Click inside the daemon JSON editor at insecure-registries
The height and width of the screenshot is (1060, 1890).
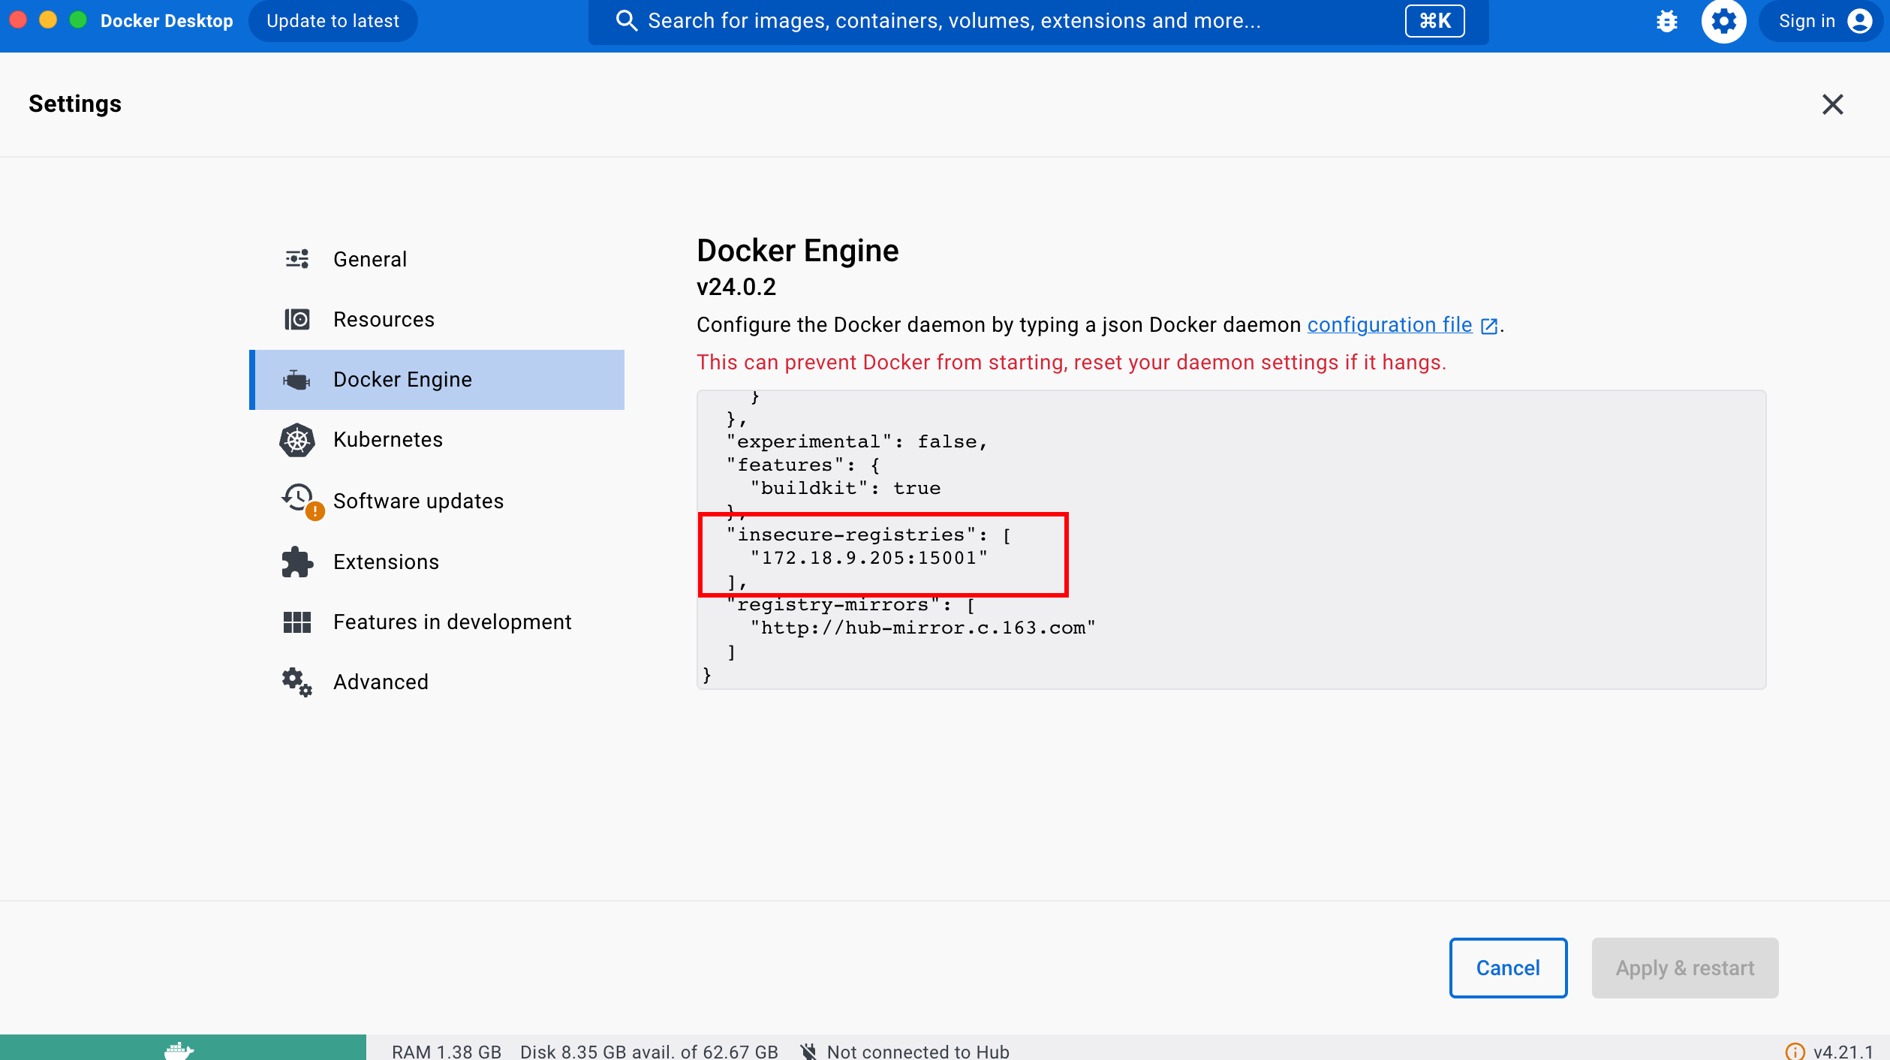(x=870, y=535)
